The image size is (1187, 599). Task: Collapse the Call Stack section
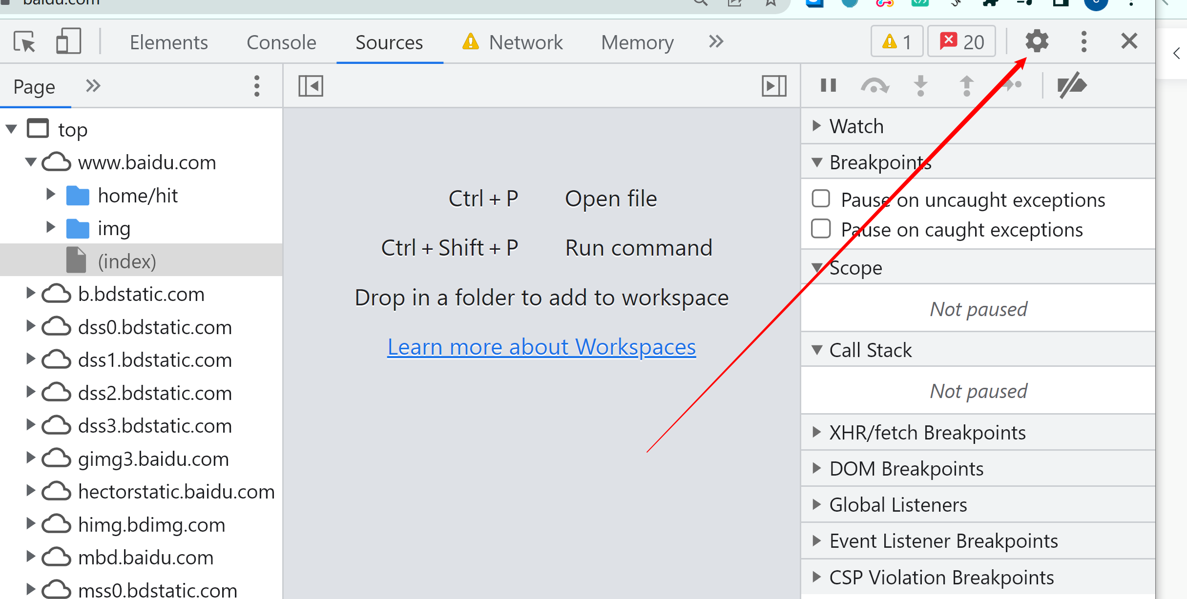click(817, 350)
